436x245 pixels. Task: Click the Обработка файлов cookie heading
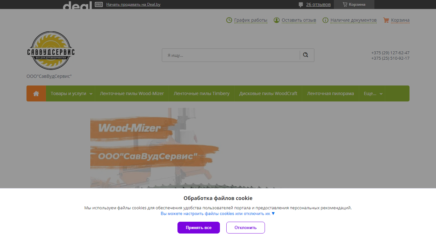tap(218, 198)
